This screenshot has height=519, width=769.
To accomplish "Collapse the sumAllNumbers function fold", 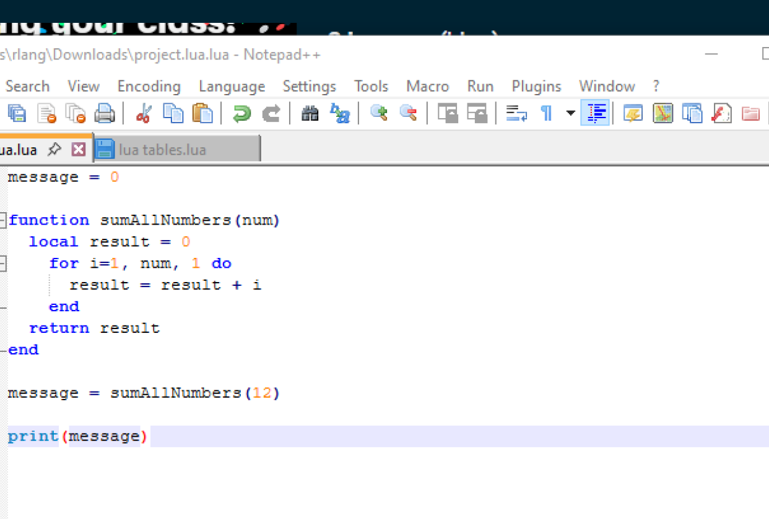I will [x=3, y=220].
